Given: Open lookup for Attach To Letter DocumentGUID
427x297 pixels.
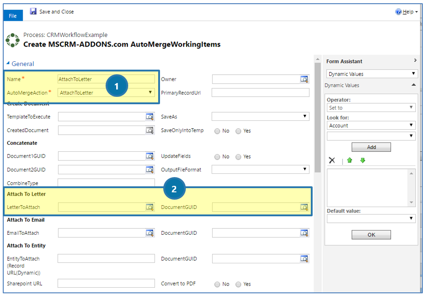Looking at the screenshot, I should point(304,207).
